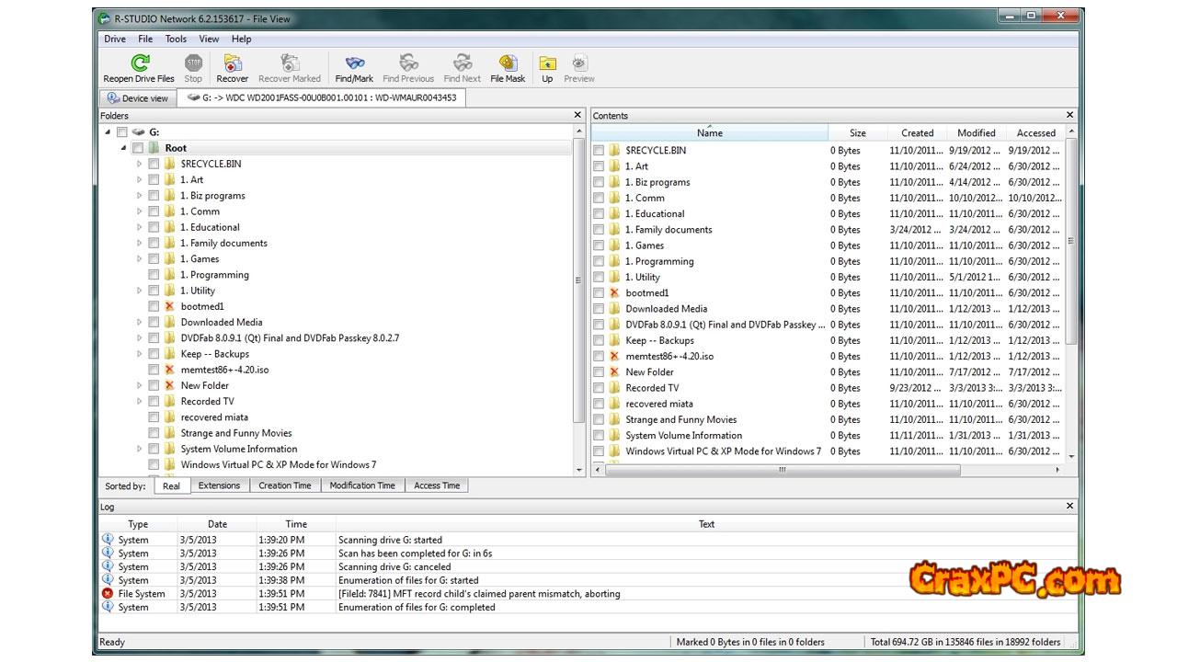Image resolution: width=1177 pixels, height=662 pixels.
Task: Switch to the Device view tab
Action: (138, 98)
